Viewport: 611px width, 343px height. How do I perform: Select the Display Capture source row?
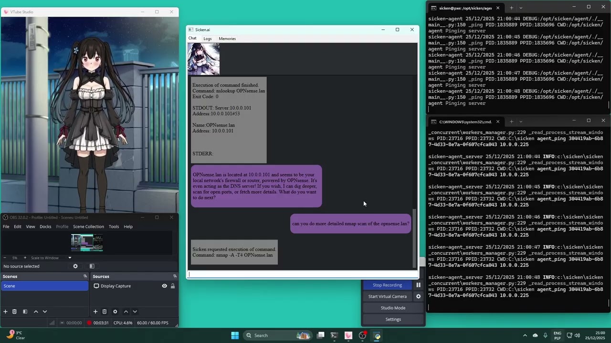tap(134, 286)
